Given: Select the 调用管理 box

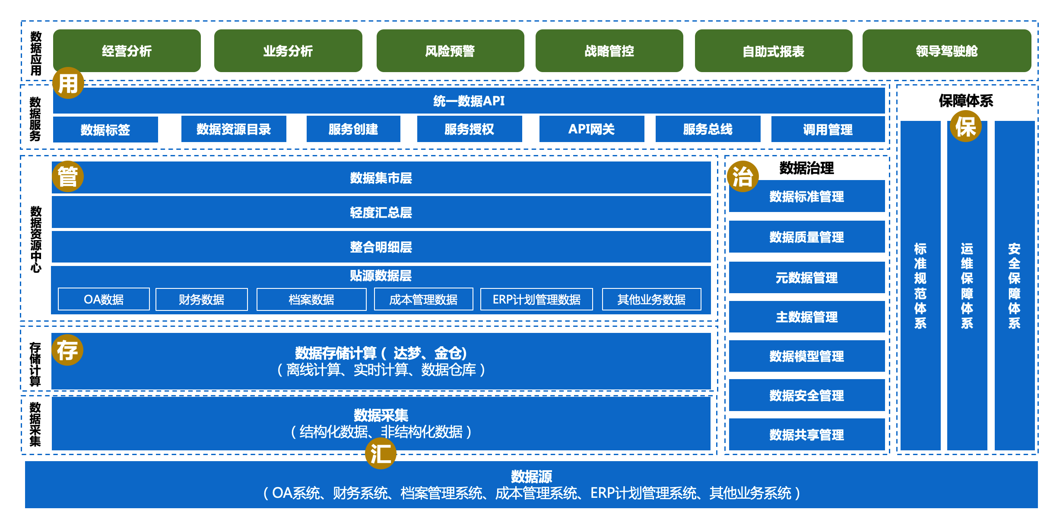Looking at the screenshot, I should (828, 129).
